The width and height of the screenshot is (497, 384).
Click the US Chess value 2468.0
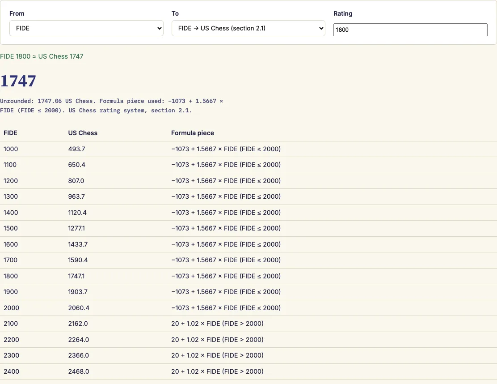click(x=79, y=371)
